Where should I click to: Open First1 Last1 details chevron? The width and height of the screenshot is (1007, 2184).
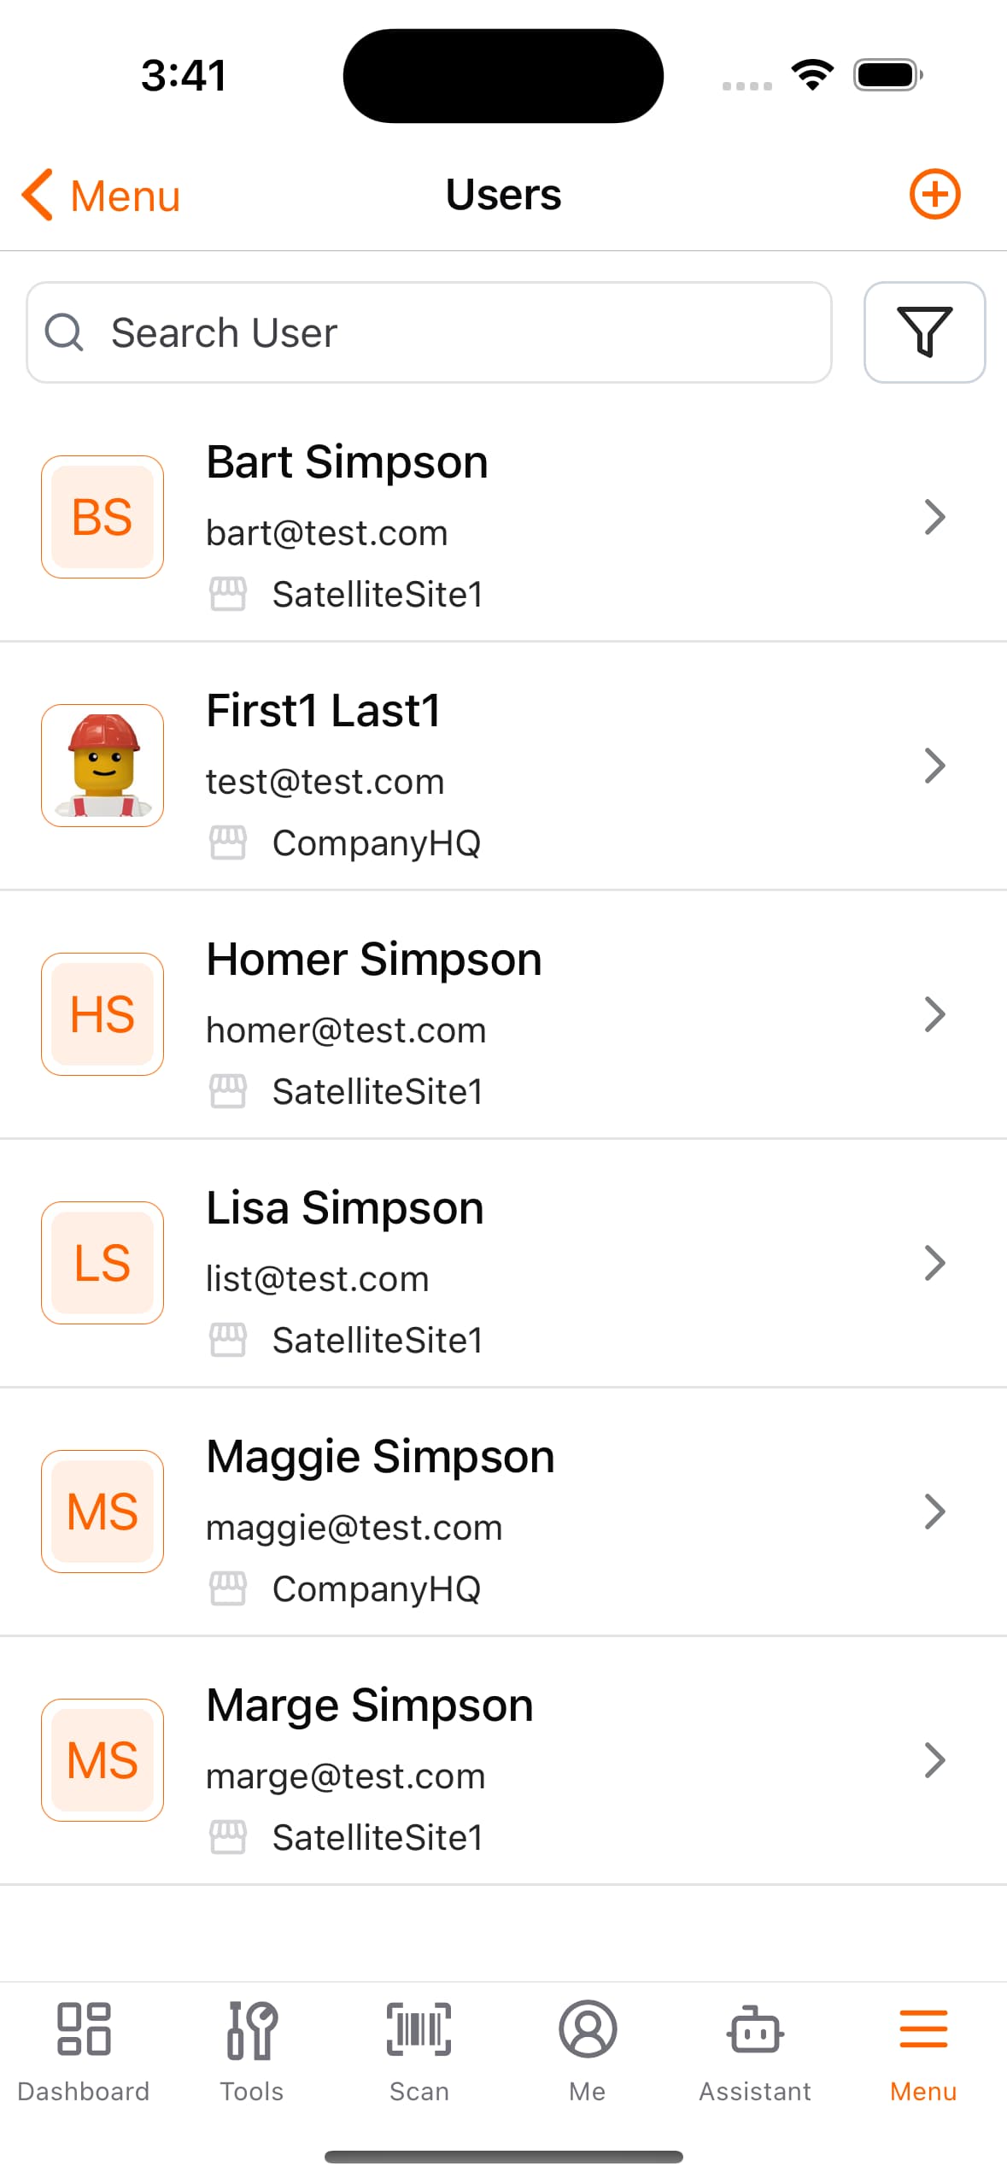934,766
